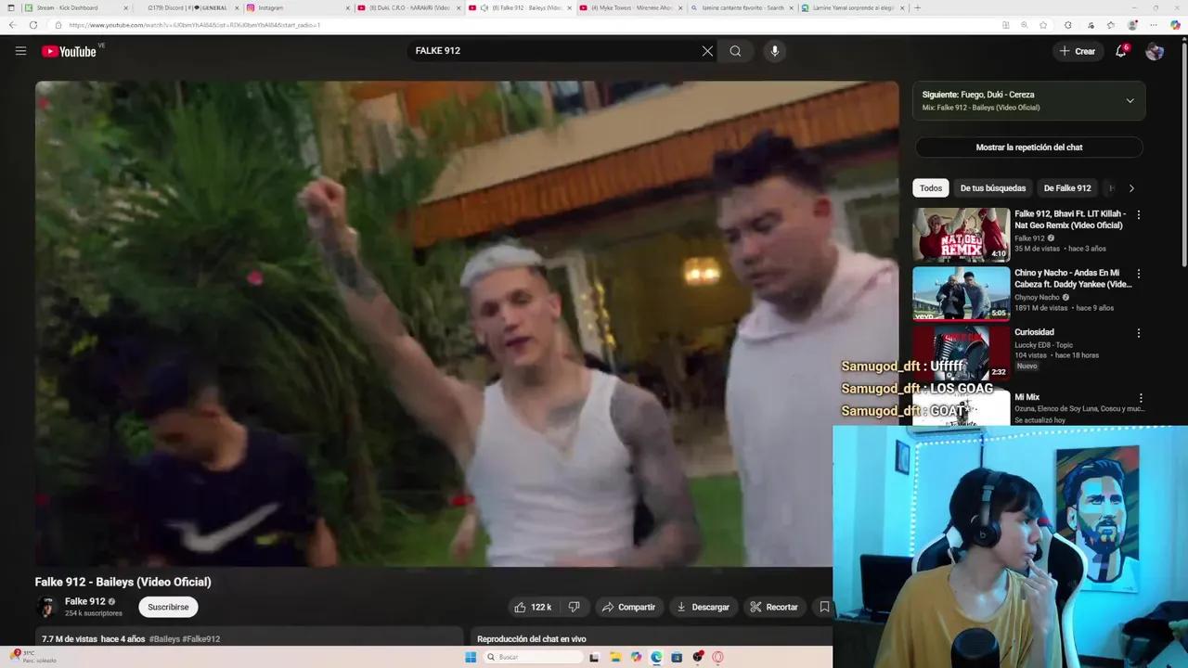Open the notifications bell
1188x668 pixels.
pos(1120,51)
